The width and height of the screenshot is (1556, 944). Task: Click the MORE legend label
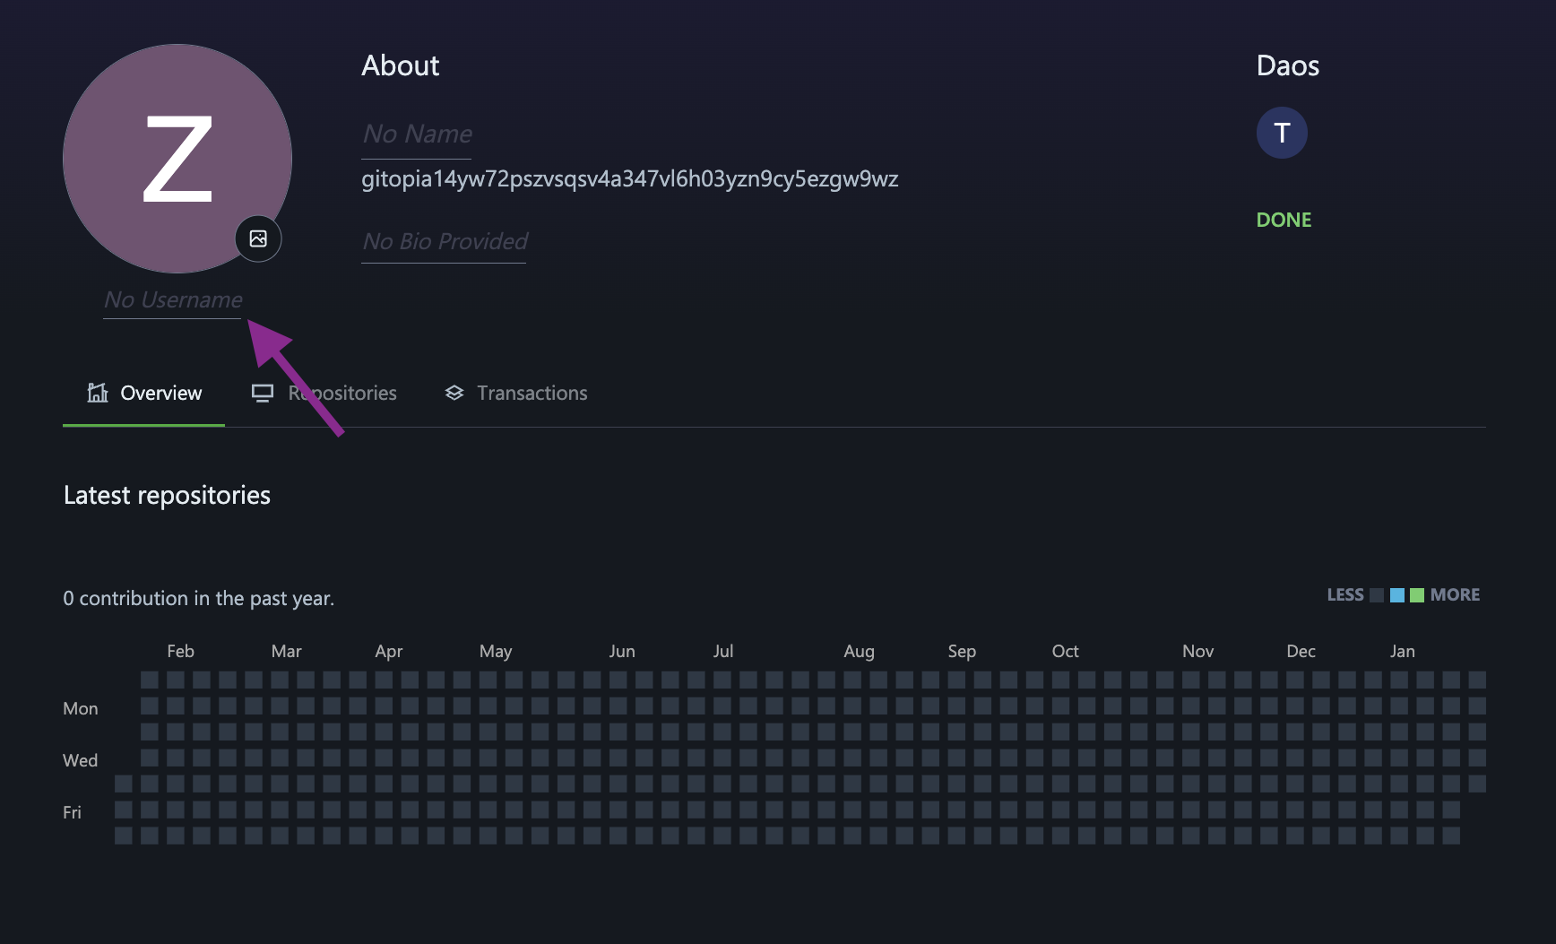(1455, 595)
